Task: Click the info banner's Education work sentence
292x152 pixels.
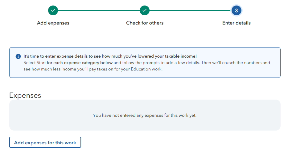Action: click(x=93, y=69)
